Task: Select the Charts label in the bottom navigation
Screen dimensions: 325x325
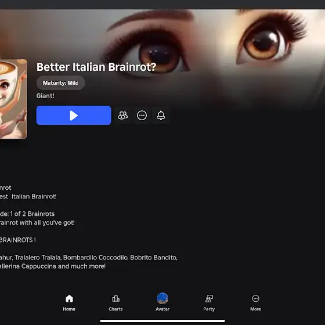Action: coord(115,309)
